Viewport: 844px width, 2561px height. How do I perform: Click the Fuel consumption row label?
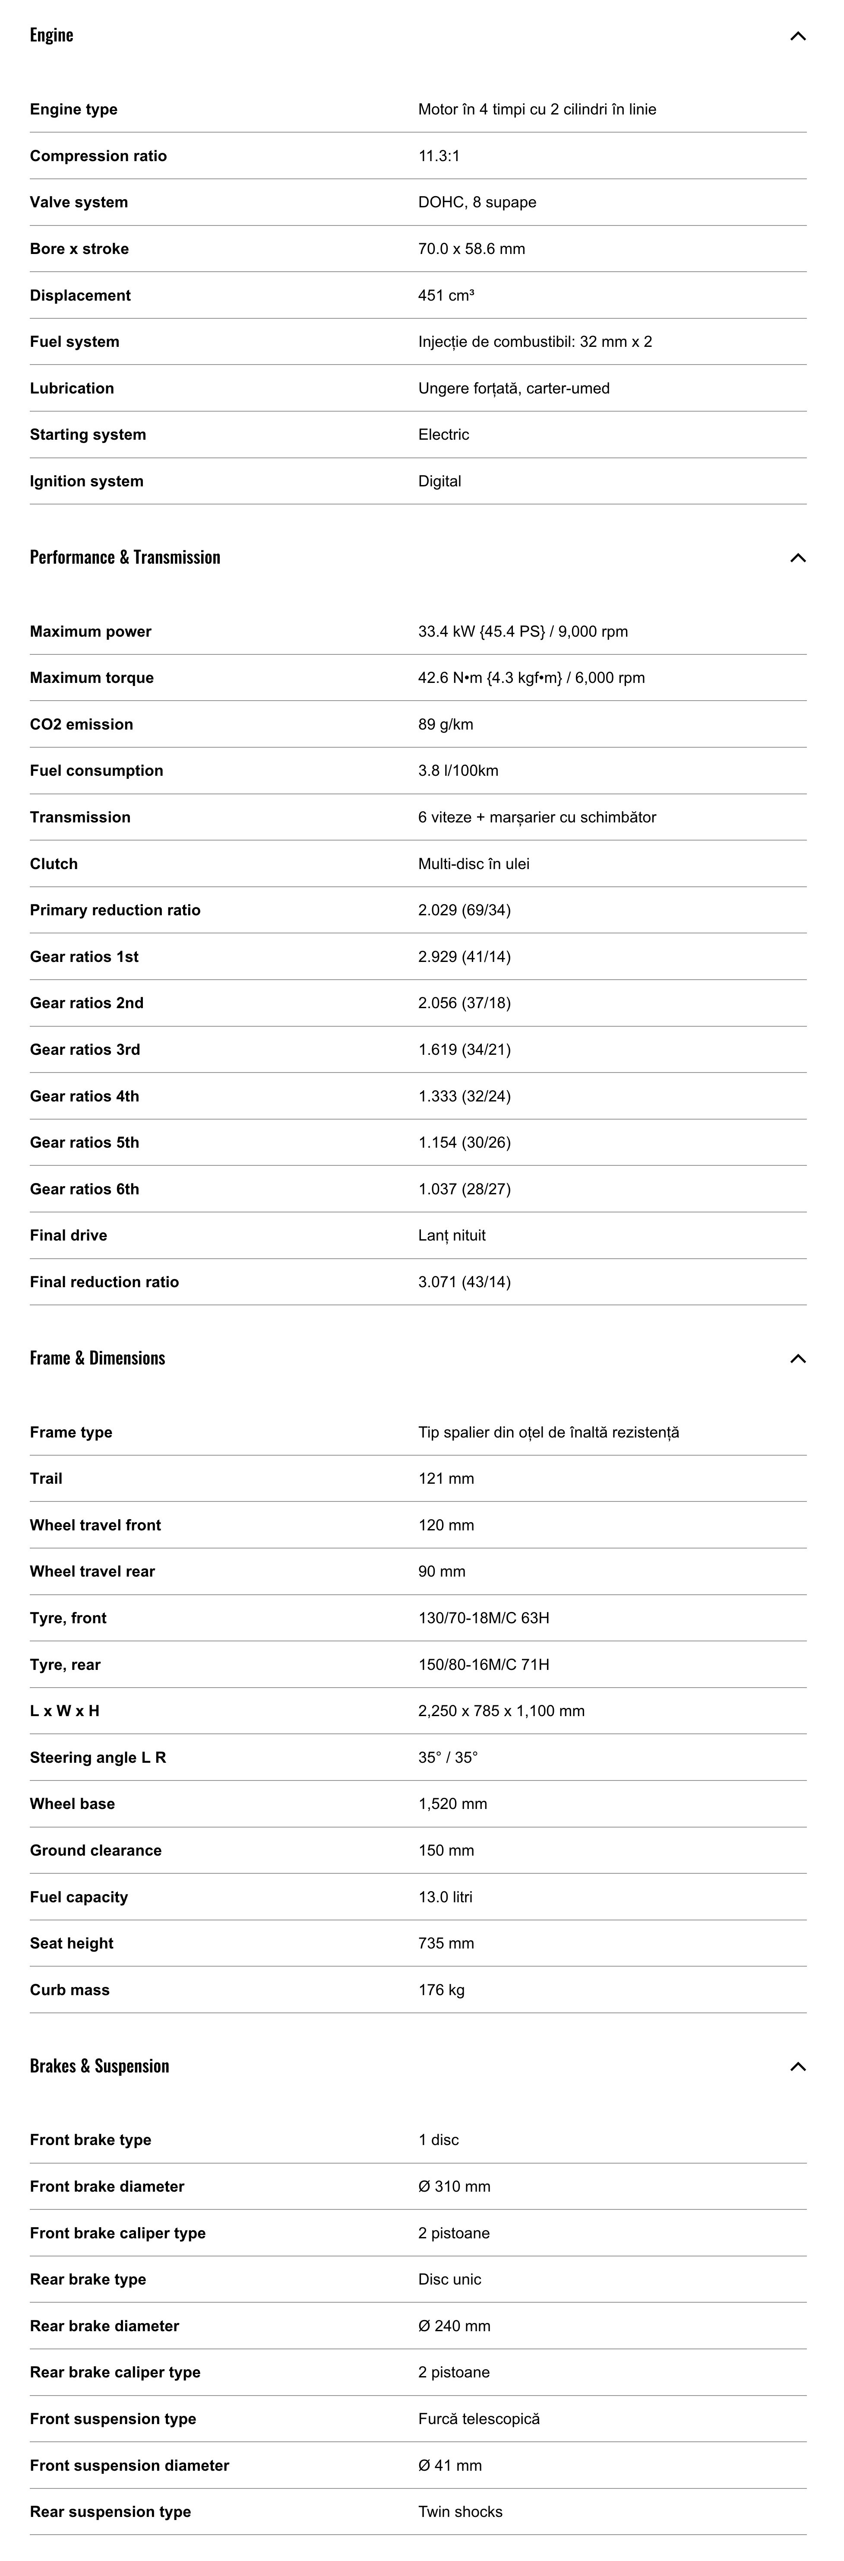pos(96,771)
